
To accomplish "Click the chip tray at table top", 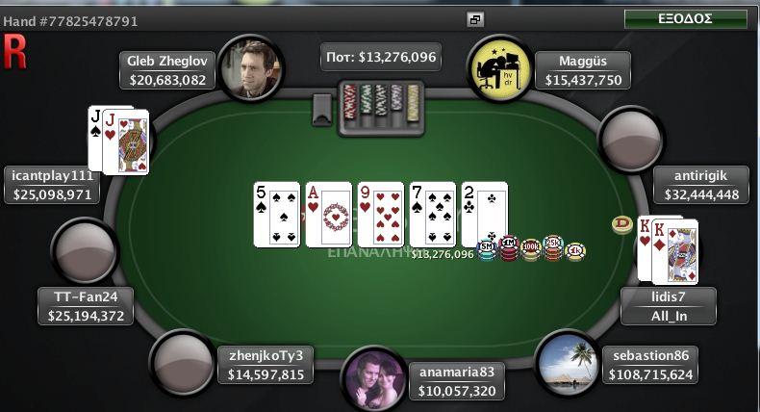I will click(x=381, y=108).
